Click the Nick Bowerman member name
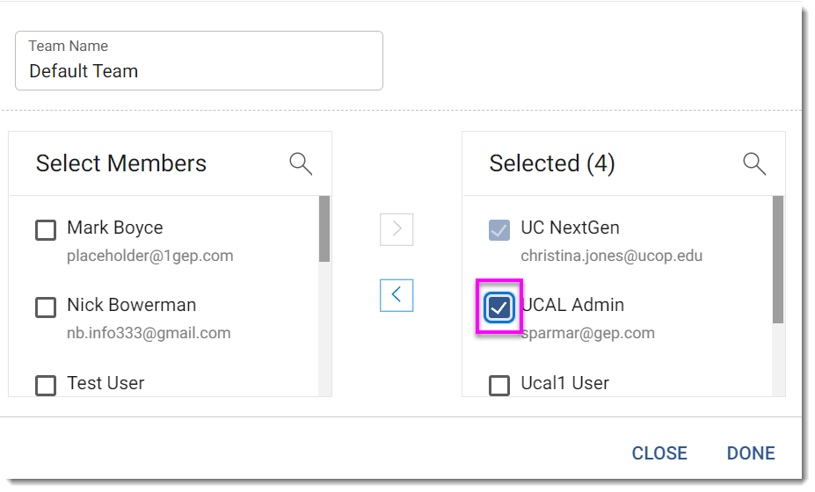Screen dimensions: 815x492 [132, 305]
